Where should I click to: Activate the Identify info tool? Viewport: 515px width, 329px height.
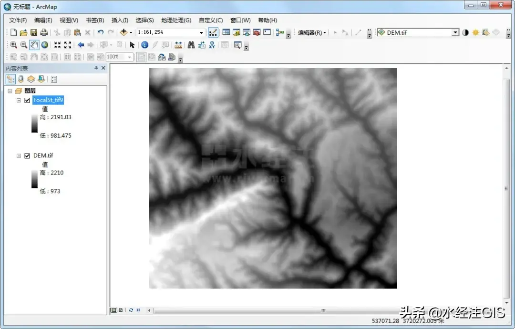(x=144, y=45)
